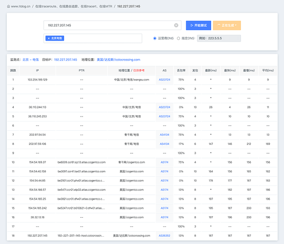This screenshot has width=284, height=244.
Task: Click PTR be6009.ccr81.sjc13.atlas.cogentco.com
Action: pyautogui.click(x=82, y=162)
